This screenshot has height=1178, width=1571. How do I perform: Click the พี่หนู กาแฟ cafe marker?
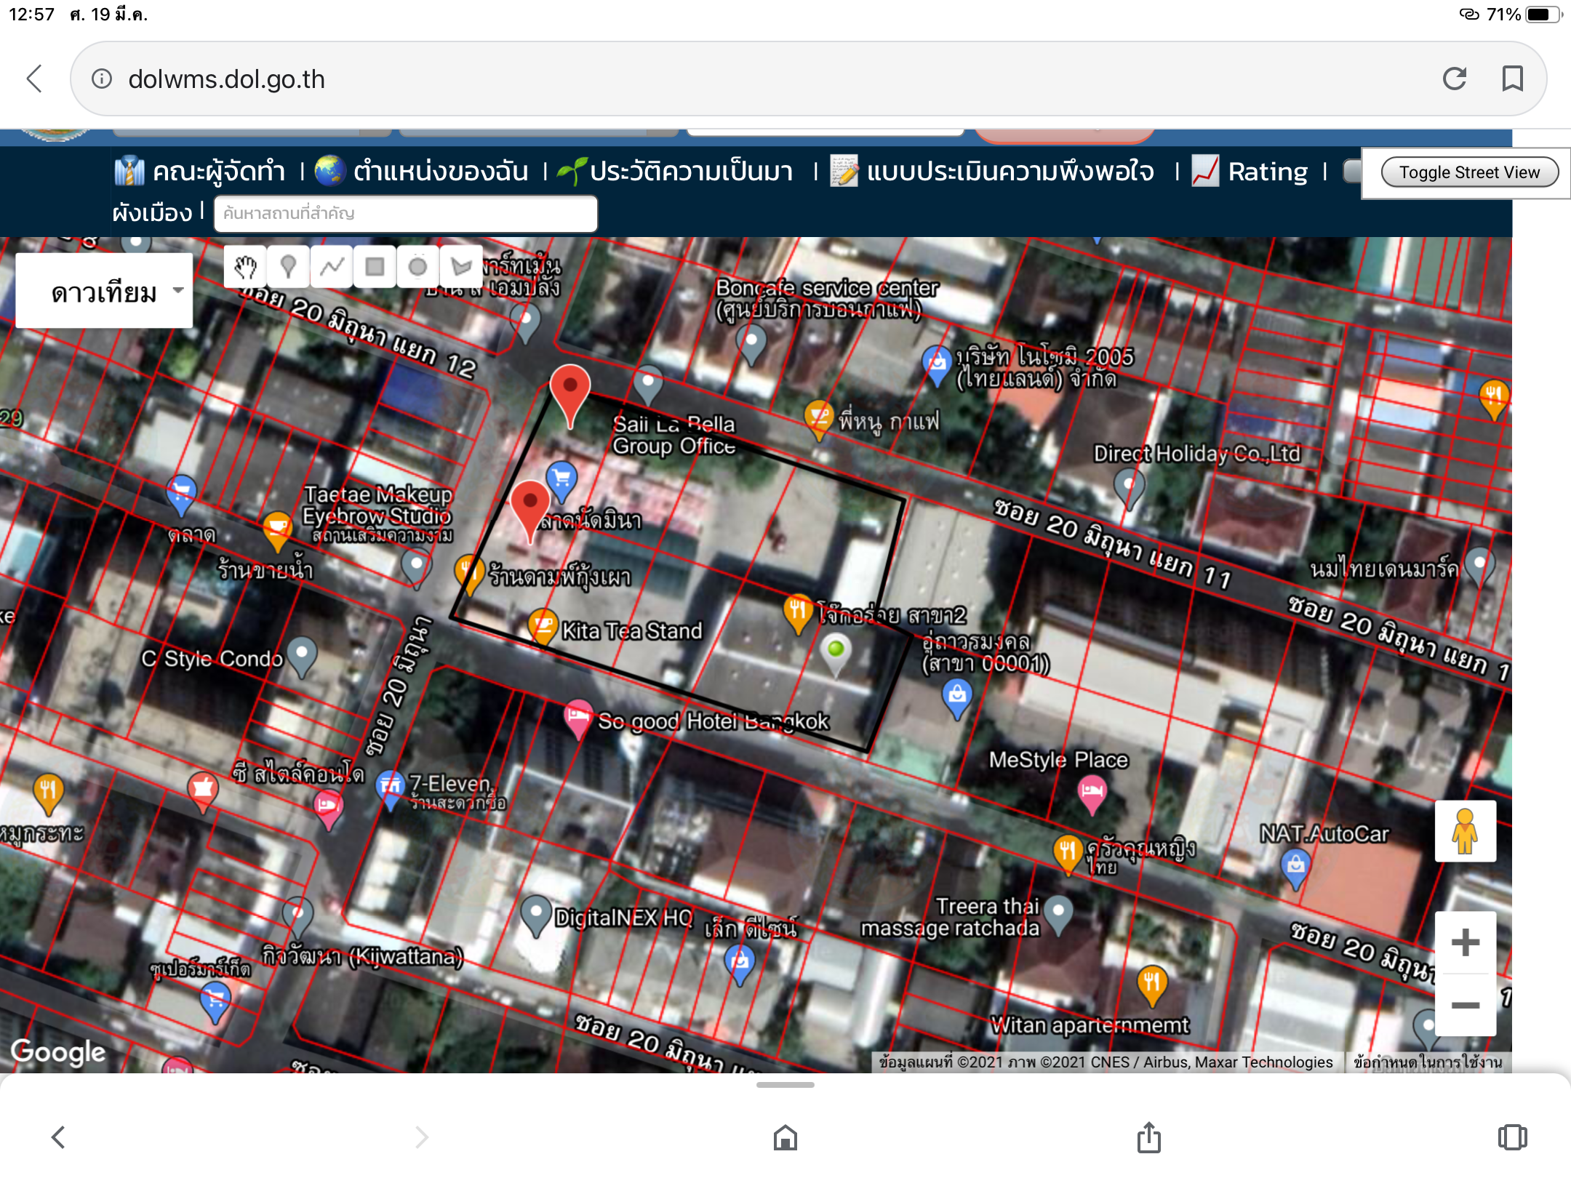click(x=818, y=420)
